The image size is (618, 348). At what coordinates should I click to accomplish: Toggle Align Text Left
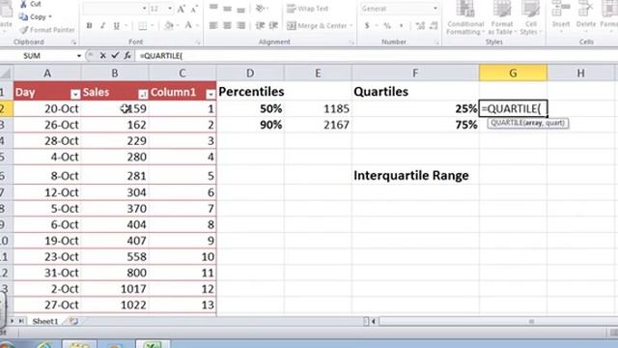pos(213,26)
